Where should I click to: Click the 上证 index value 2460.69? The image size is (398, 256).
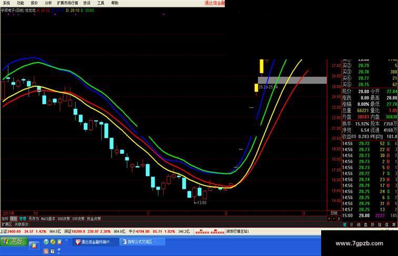click(x=14, y=231)
